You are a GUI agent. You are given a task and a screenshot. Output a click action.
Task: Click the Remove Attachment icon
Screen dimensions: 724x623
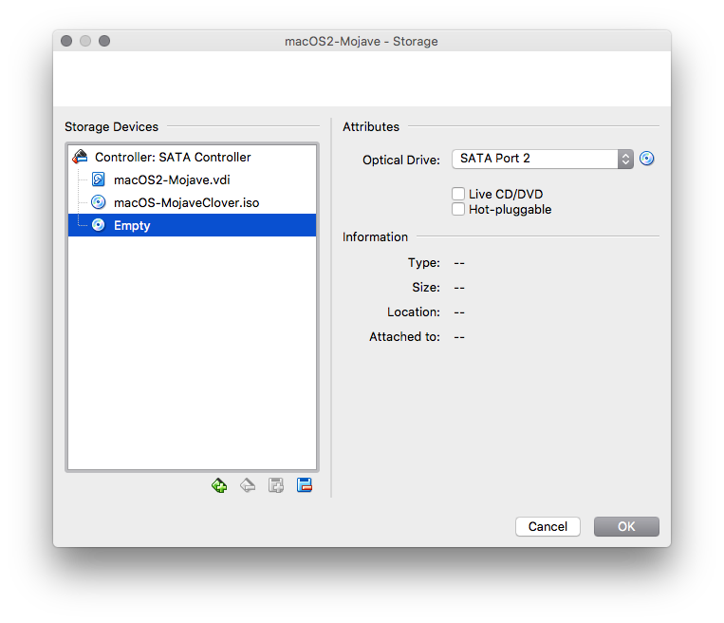pyautogui.click(x=305, y=485)
